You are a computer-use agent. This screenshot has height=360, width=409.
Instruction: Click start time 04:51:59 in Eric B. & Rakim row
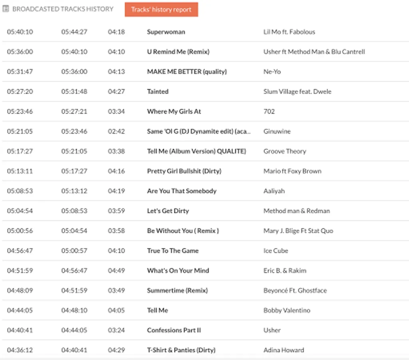tap(20, 271)
